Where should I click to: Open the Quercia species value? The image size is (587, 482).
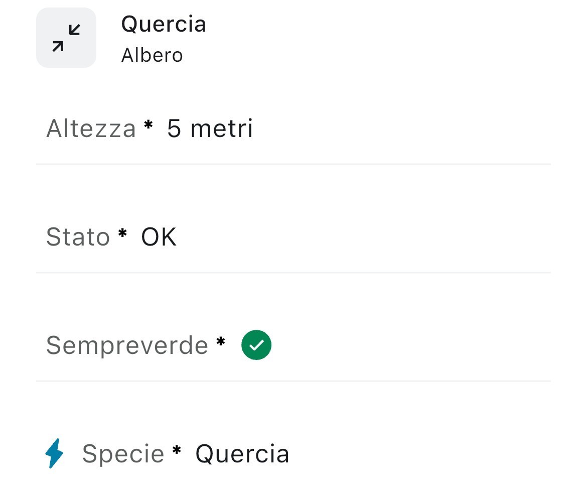click(242, 454)
